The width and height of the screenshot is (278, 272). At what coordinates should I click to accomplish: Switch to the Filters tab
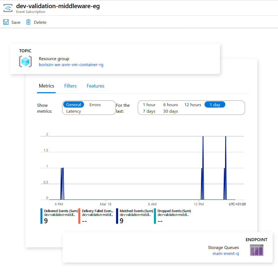point(70,86)
